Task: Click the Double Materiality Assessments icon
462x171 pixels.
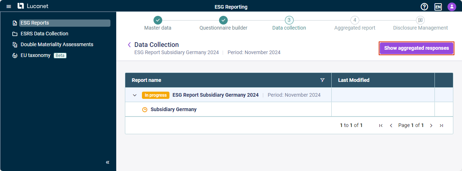Action: [15, 45]
